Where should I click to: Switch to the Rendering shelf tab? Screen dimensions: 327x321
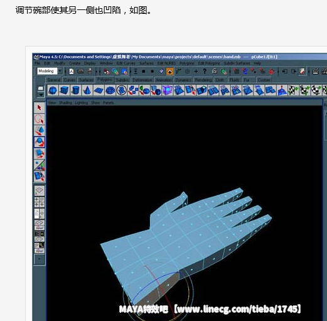click(203, 80)
